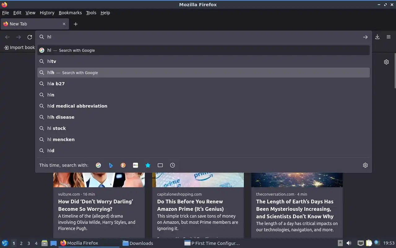Reload the current page
Viewport: 396px width, 248px height.
coord(30,37)
